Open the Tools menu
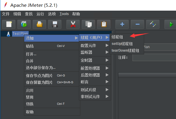Viewport: 176px width, 119px height. pyautogui.click(x=64, y=14)
